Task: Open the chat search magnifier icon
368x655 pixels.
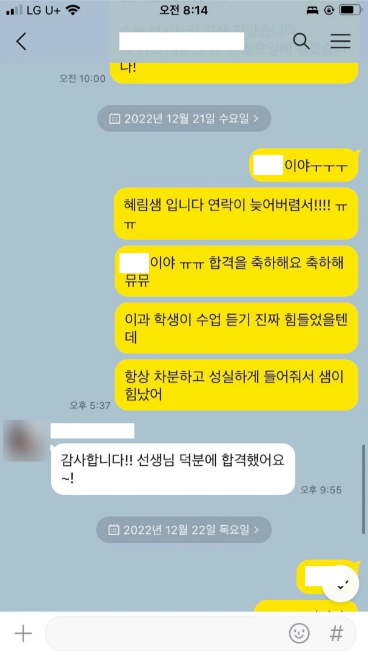Action: click(301, 41)
